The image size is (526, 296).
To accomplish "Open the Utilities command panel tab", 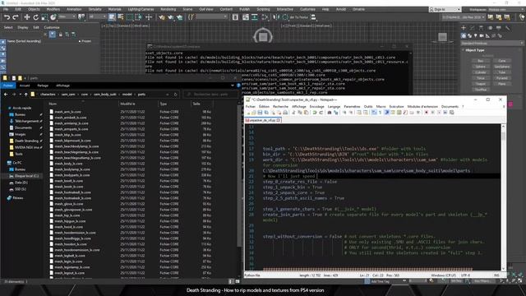I will (507, 27).
